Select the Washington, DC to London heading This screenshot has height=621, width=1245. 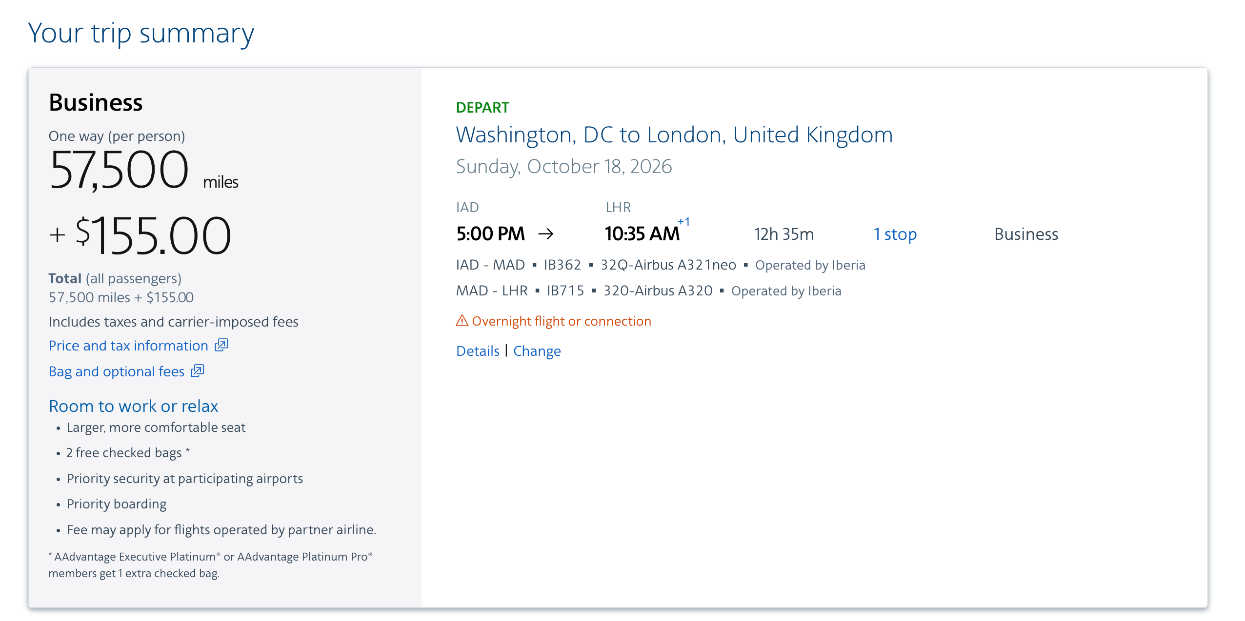(x=674, y=135)
